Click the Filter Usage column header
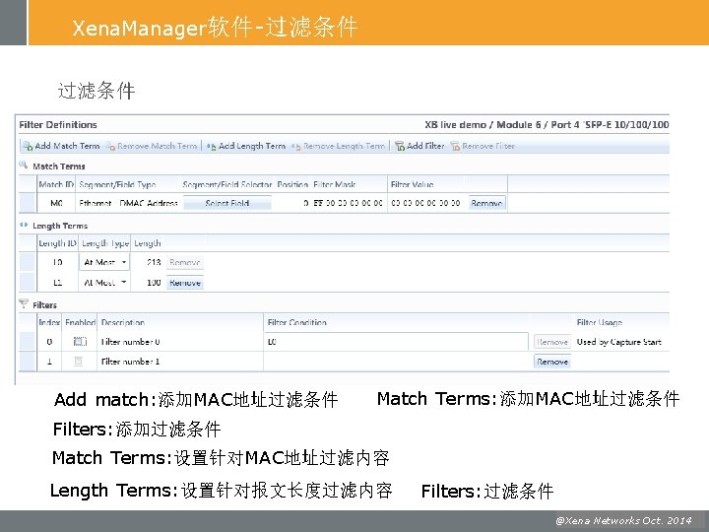709x532 pixels. [599, 322]
